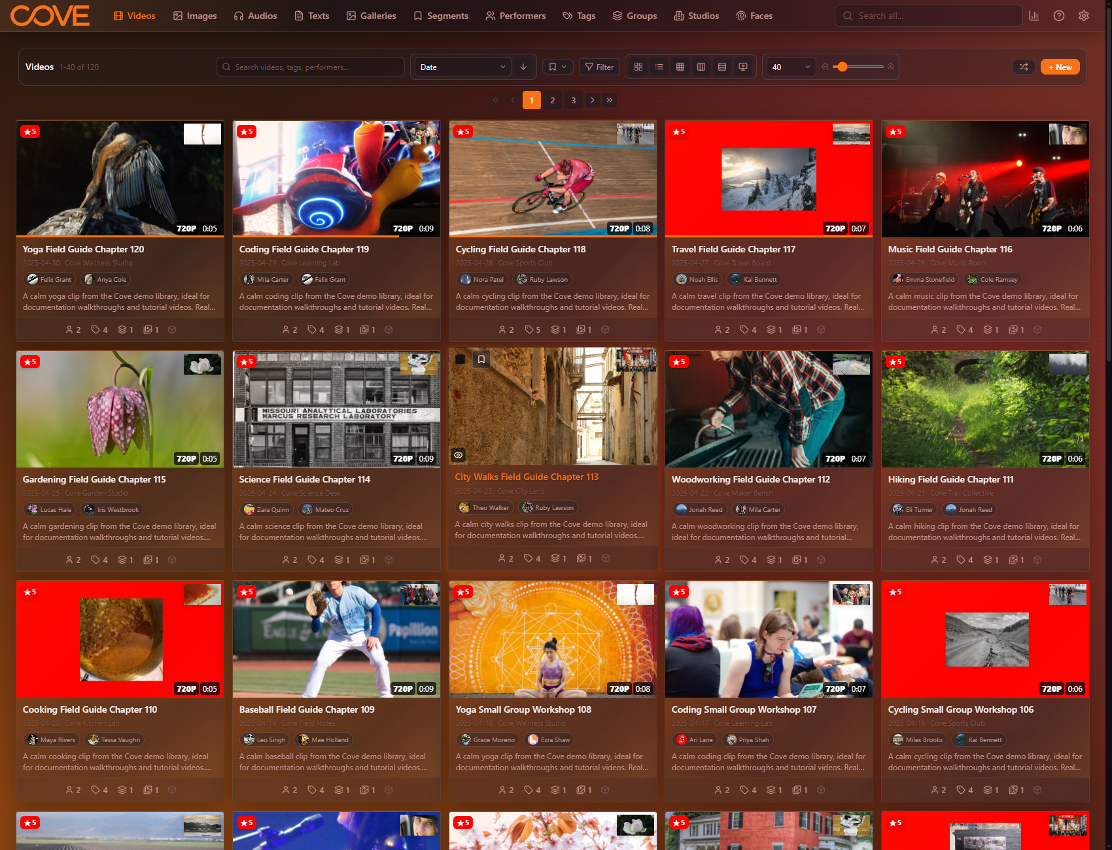Open Emma Stonefield performer chip

click(x=924, y=279)
